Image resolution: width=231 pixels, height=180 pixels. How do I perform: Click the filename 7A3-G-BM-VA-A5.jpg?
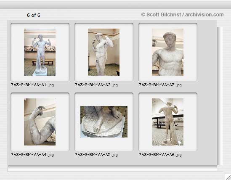[x=96, y=155]
